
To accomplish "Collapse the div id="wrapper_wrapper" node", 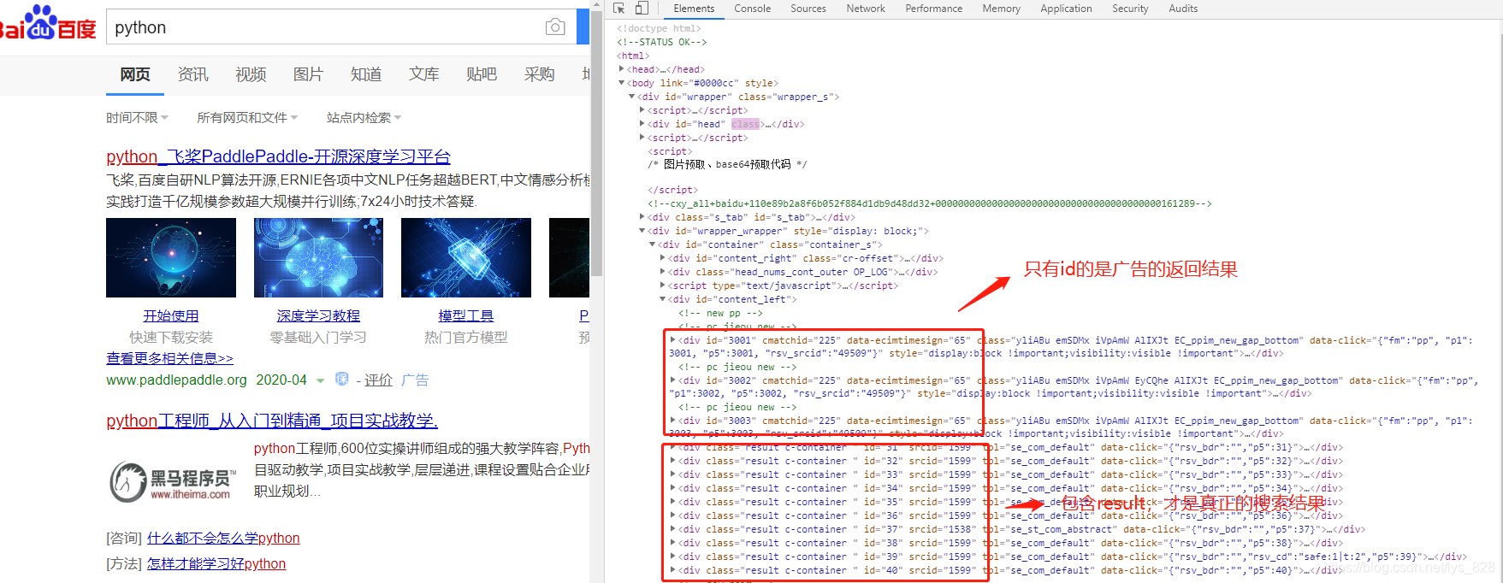I will coord(642,231).
